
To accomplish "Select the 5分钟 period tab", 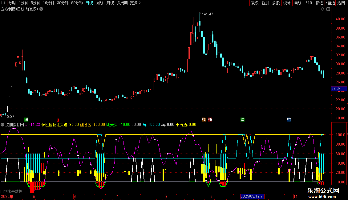I will 35,3.
